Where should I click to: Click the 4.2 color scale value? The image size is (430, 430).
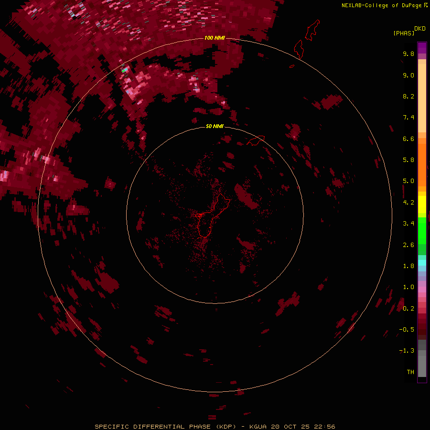click(x=408, y=203)
